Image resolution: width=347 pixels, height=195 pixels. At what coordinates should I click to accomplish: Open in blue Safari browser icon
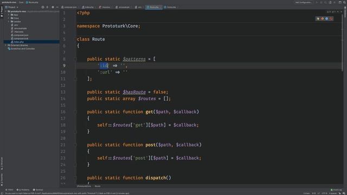(326, 19)
